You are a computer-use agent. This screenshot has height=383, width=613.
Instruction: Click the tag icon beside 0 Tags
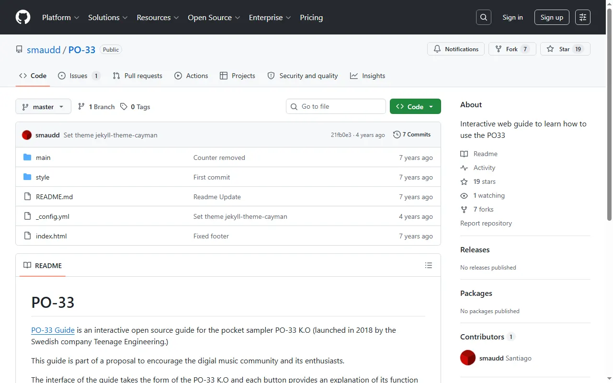[x=124, y=106]
